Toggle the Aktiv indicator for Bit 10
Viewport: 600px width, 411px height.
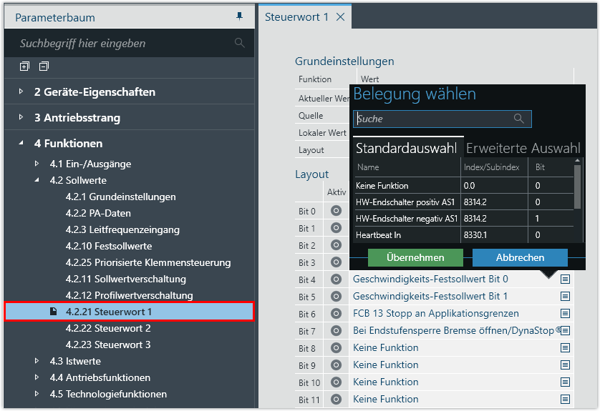point(336,382)
